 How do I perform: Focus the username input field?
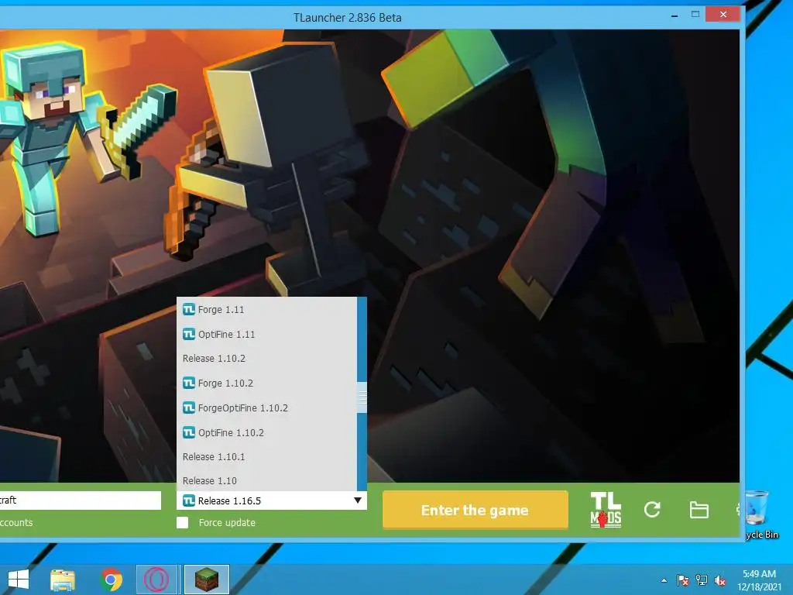tap(81, 500)
